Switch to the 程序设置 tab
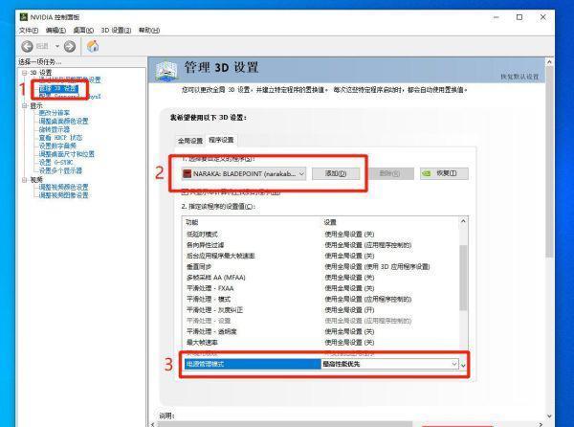The height and width of the screenshot is (427, 574). (221, 140)
